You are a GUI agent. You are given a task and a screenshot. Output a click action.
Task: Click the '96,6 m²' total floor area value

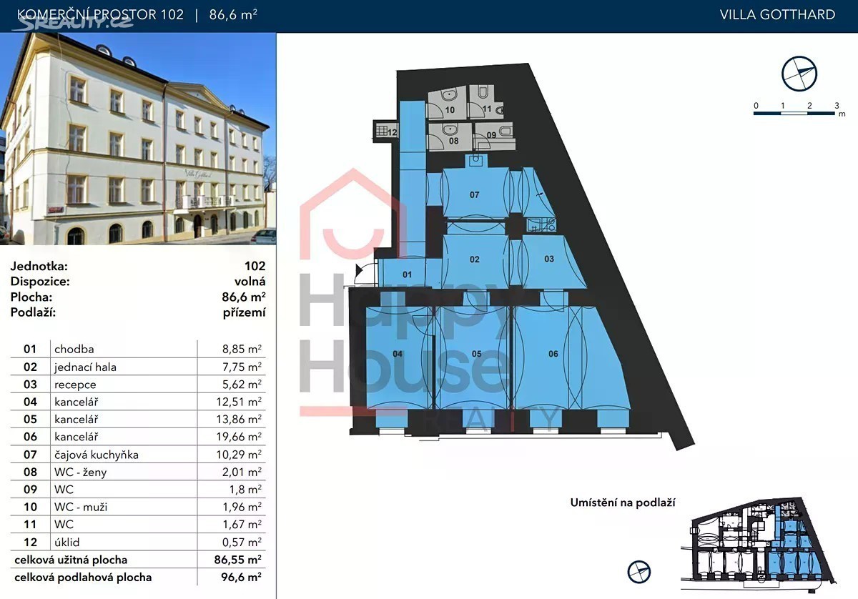point(242,578)
